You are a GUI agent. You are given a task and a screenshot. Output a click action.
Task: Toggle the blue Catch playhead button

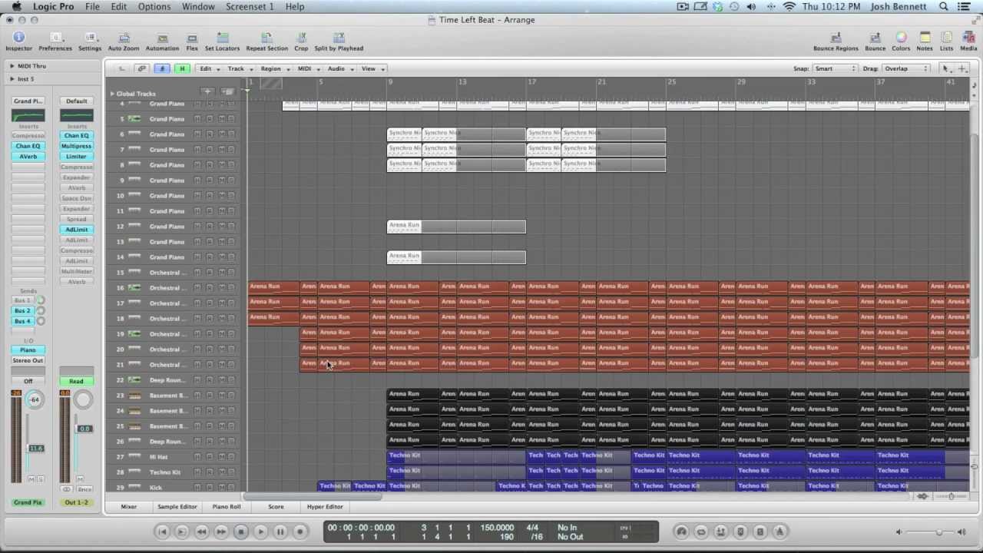162,68
